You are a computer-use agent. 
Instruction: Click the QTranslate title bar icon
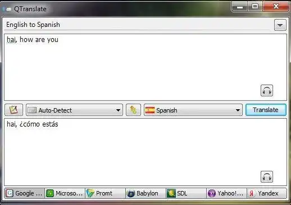[7, 9]
